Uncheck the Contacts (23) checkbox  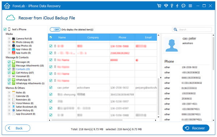9,69
